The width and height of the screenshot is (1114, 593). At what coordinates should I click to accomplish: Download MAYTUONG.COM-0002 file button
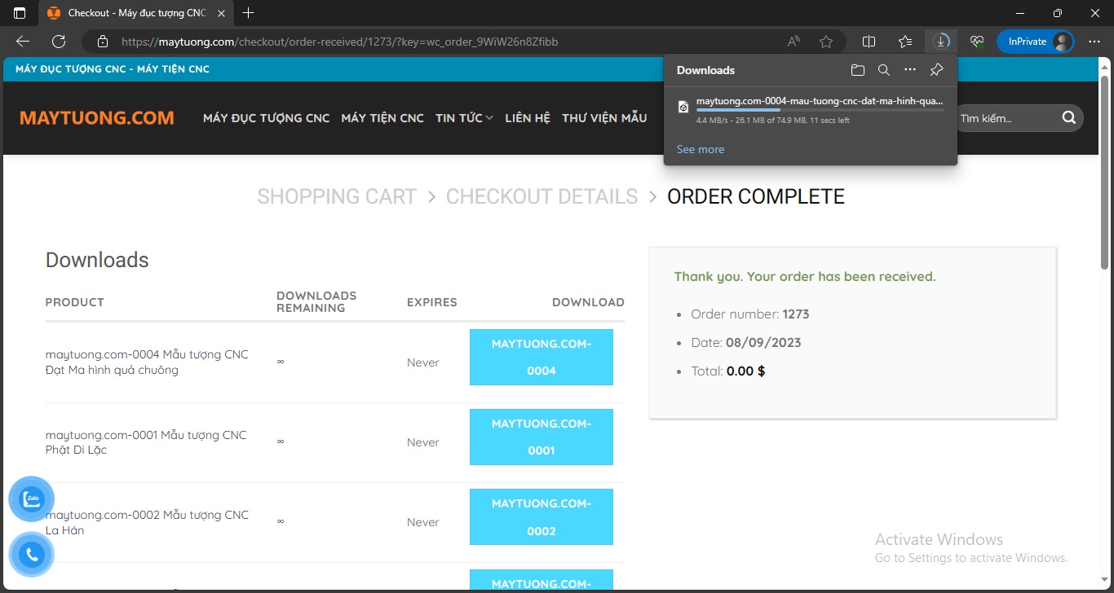542,517
